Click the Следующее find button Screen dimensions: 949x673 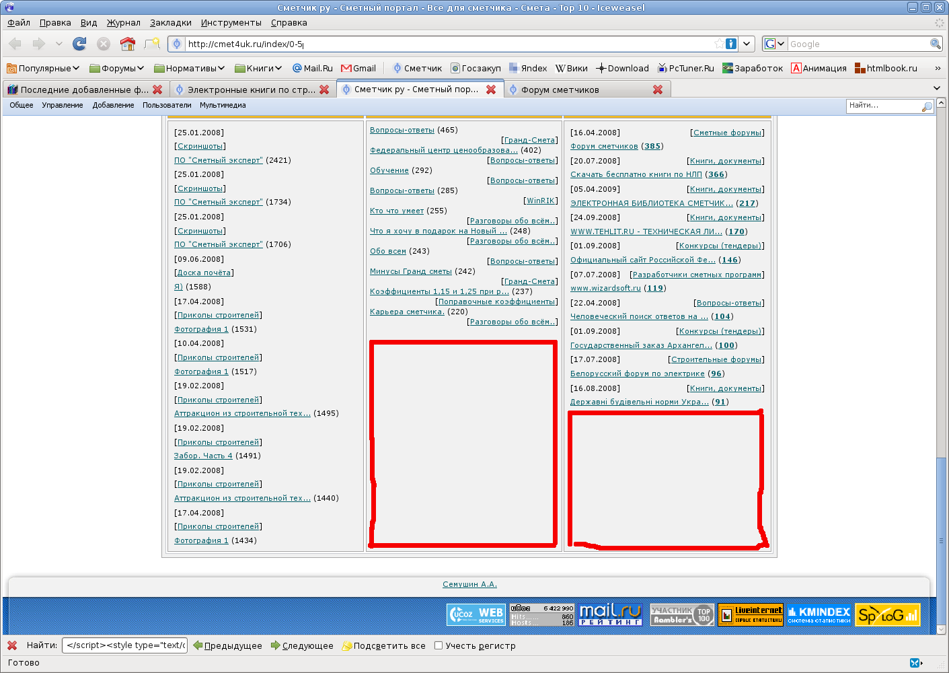[x=302, y=645]
